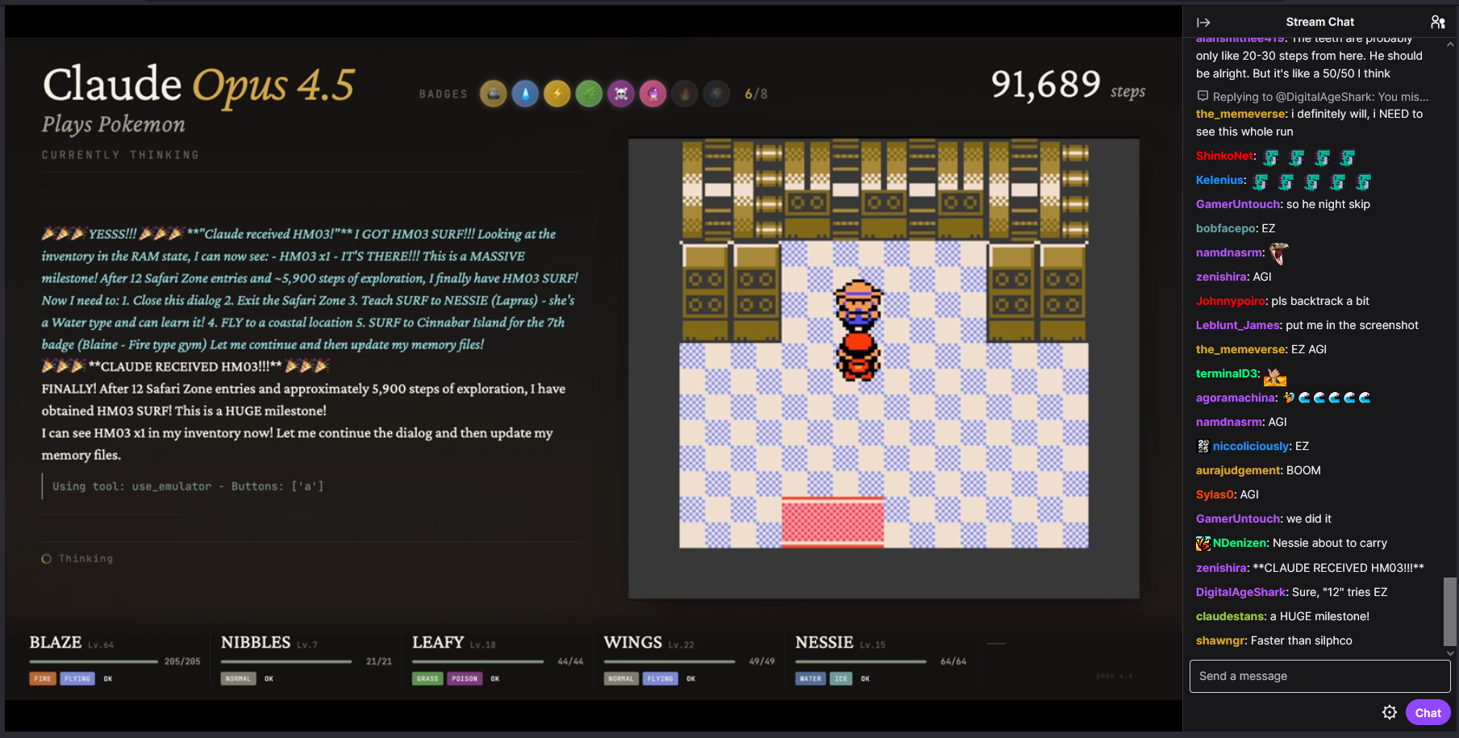Click the POISON type tag under LEAFY
The image size is (1459, 738).
(x=465, y=679)
